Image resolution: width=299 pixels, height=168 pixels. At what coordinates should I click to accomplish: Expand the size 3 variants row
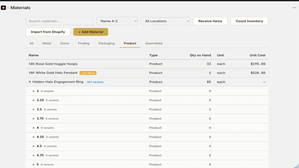(x=34, y=91)
